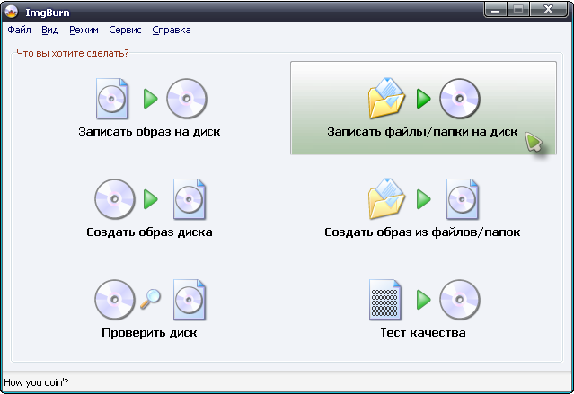The image size is (574, 394).
Task: Open the Файл menu
Action: point(20,30)
